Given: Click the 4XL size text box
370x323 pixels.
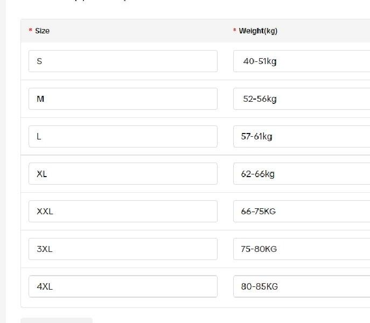Looking at the screenshot, I should (x=123, y=286).
